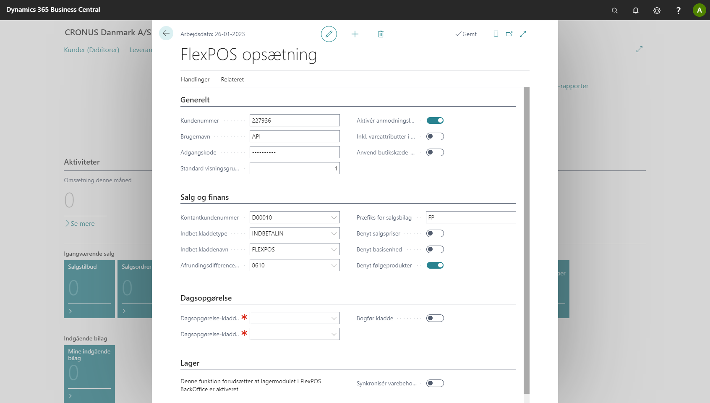Click the trash delete icon
The image size is (710, 403).
point(381,34)
